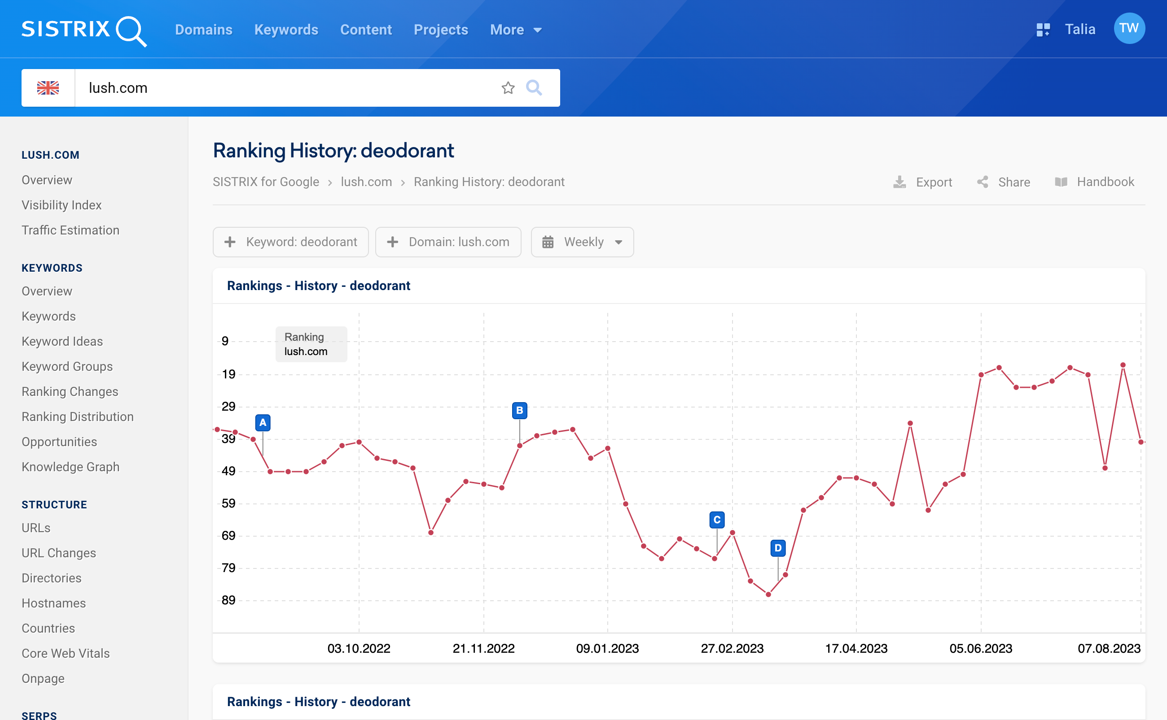Click the plus icon beside Domain: lush.com
This screenshot has height=720, width=1167.
(393, 242)
